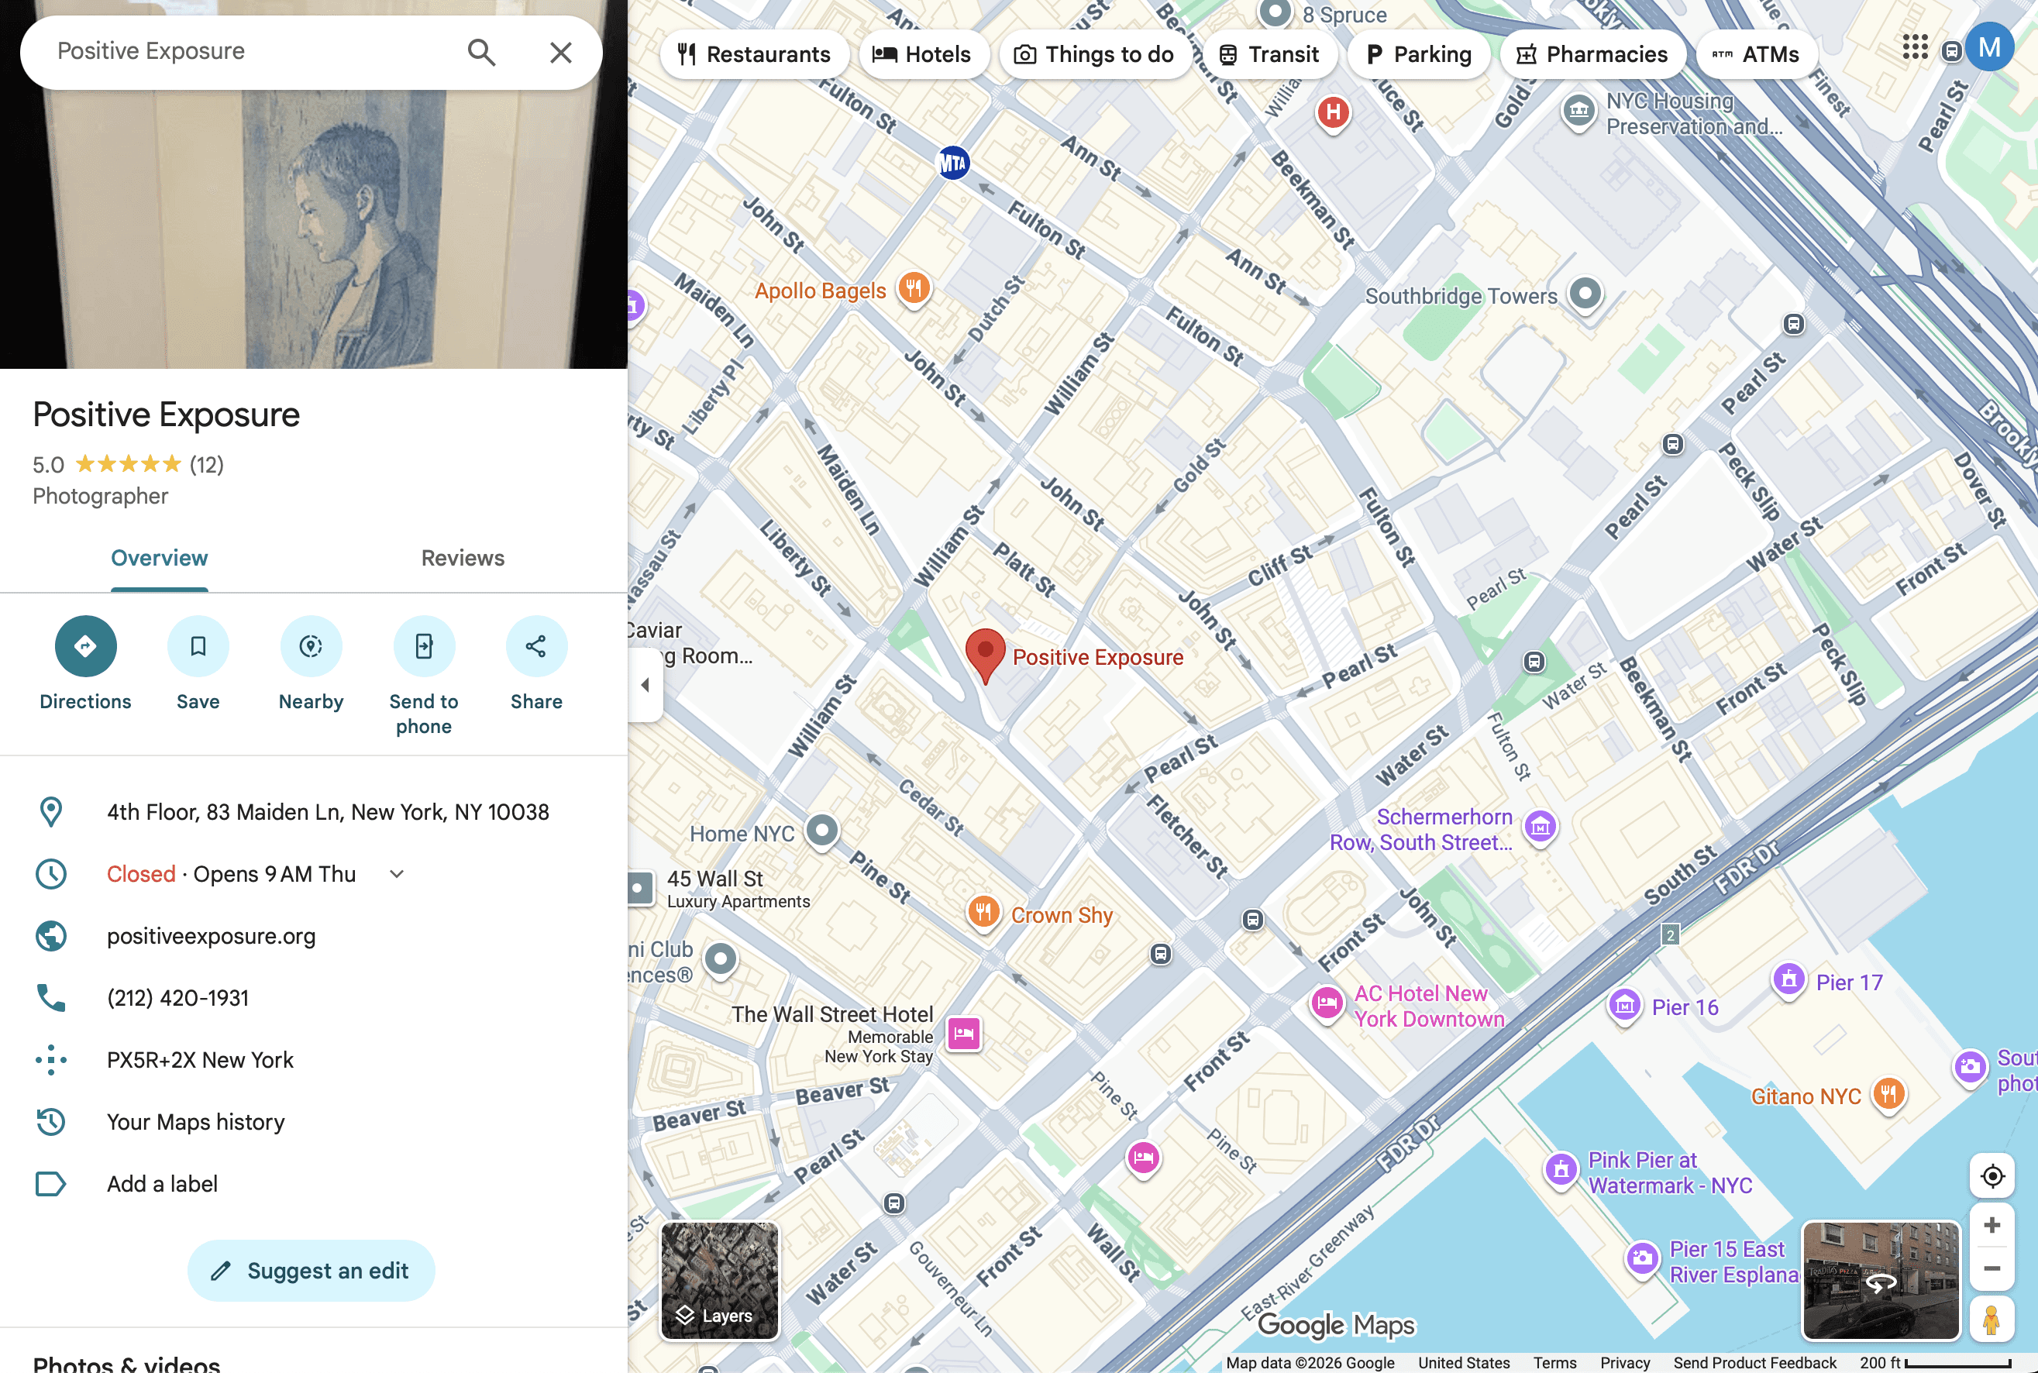Viewport: 2038px width, 1373px height.
Task: Click the Directions icon button
Action: [85, 646]
